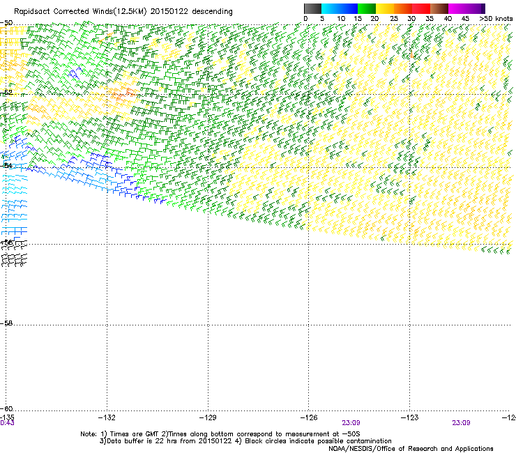Screen dimensions: 516x453
Task: Click the note 'Black circles indicate possible contamination'
Action: click(x=318, y=441)
